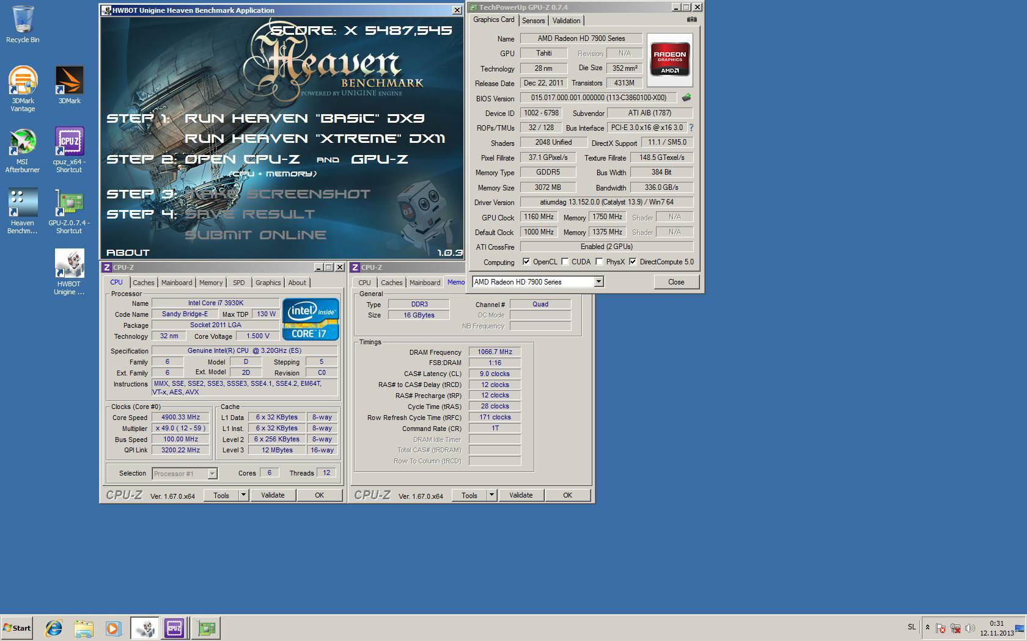
Task: Click Tools button in left CPU-Z window
Action: click(221, 495)
